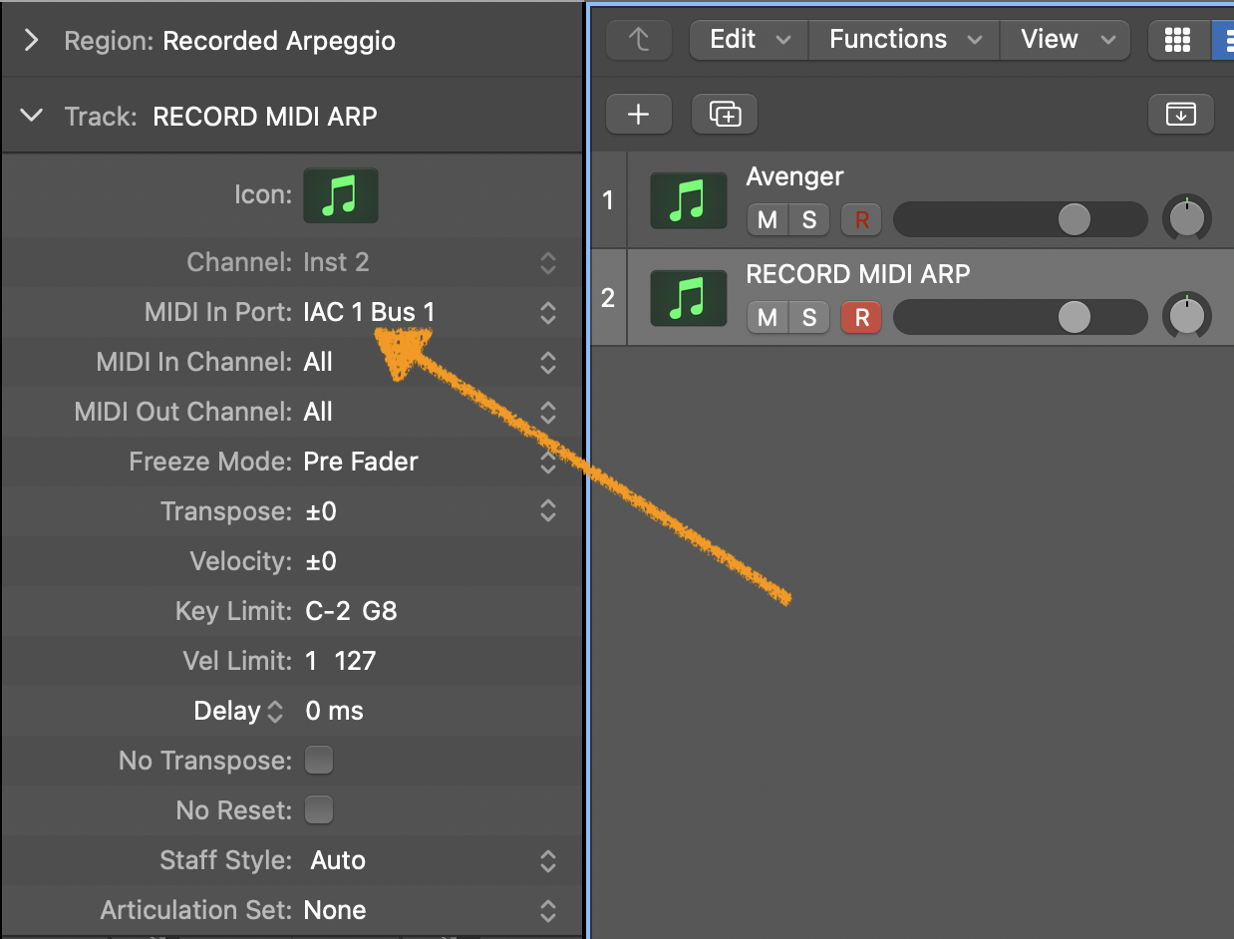Click the drop-down box icon above tracks
The width and height of the screenshot is (1234, 939).
click(1180, 115)
